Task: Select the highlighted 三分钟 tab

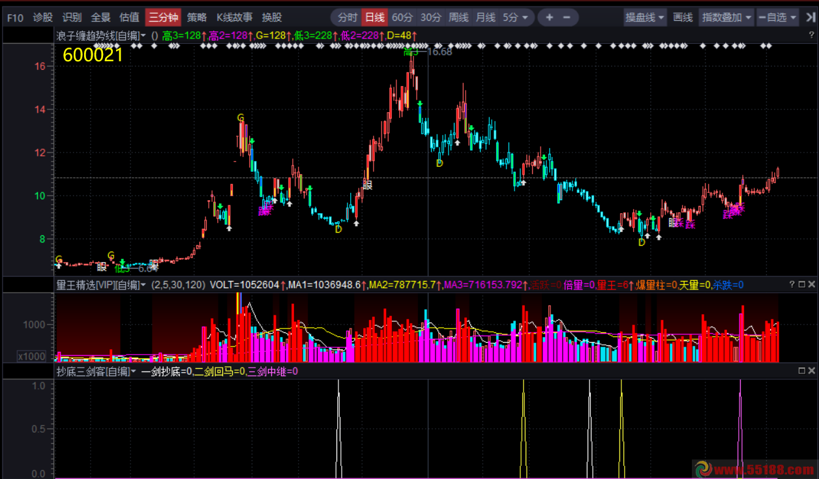Action: [x=163, y=18]
